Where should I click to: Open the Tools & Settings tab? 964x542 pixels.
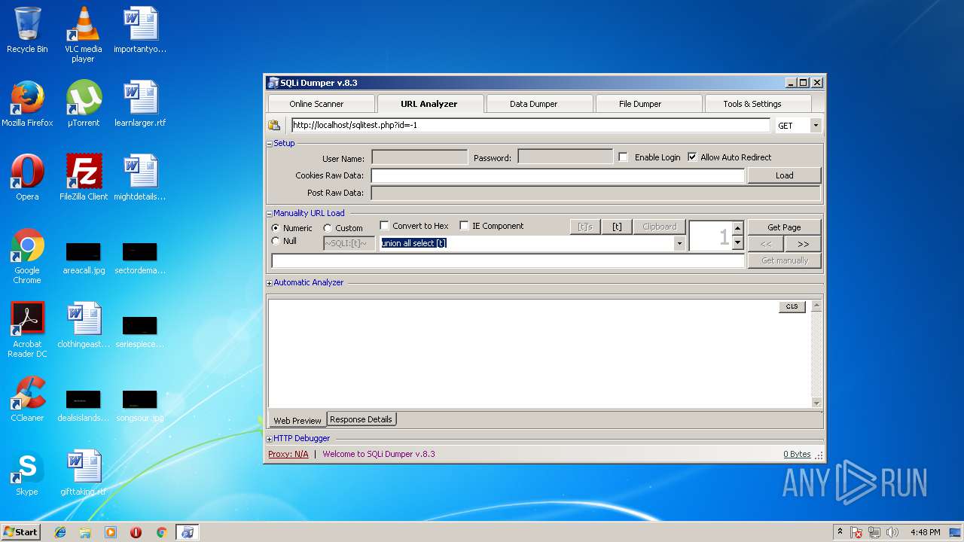pyautogui.click(x=757, y=104)
